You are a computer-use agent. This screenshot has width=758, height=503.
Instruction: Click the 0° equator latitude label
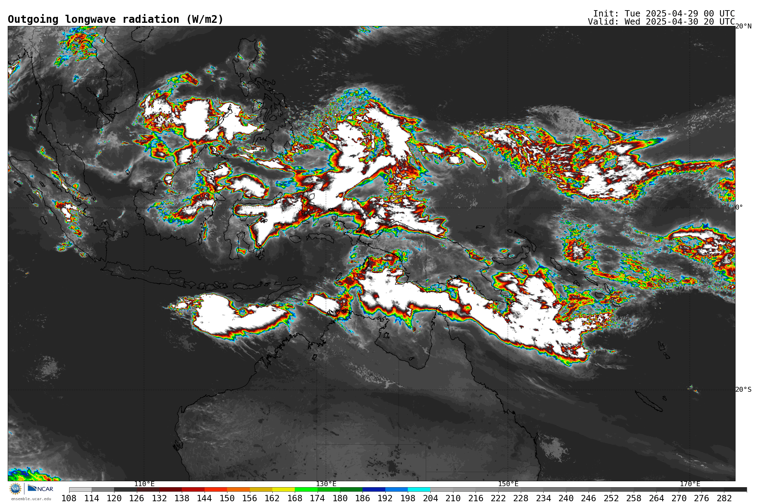pos(739,207)
